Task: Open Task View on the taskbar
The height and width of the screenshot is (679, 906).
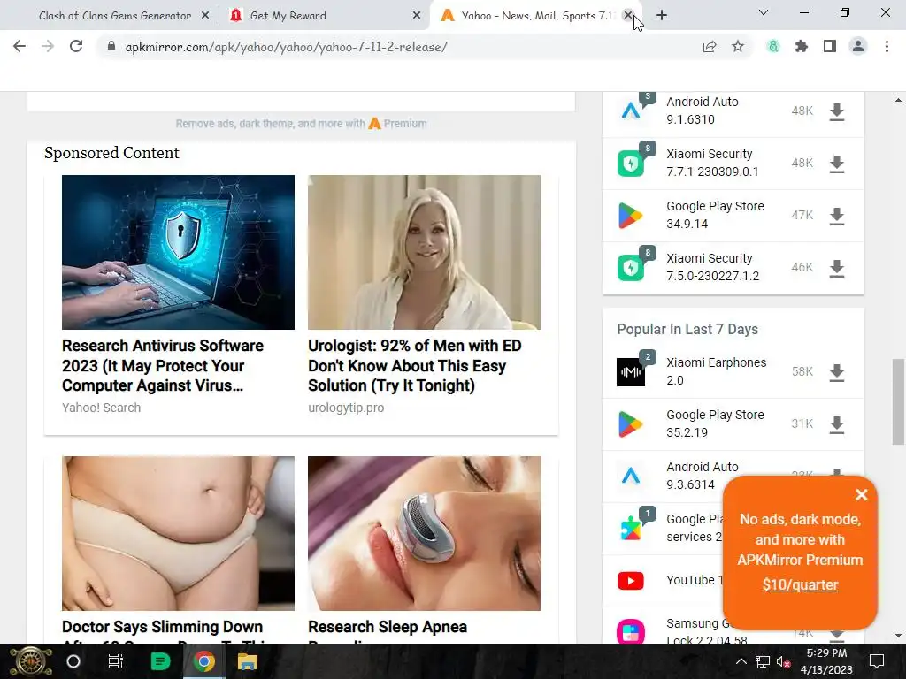Action: (x=116, y=661)
